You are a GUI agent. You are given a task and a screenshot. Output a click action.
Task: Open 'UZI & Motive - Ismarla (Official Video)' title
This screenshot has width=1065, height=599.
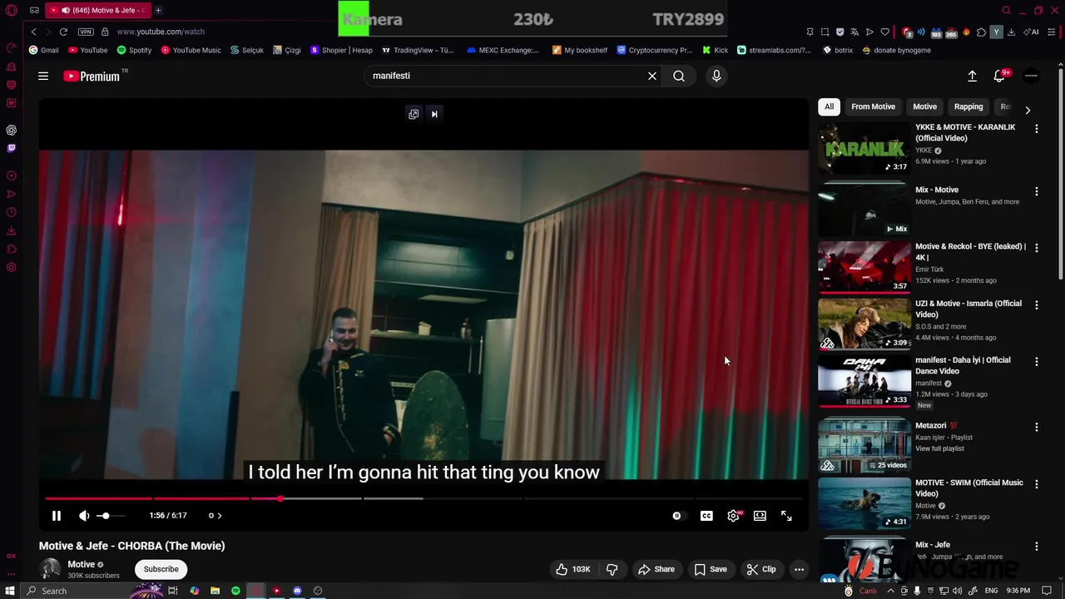[968, 309]
